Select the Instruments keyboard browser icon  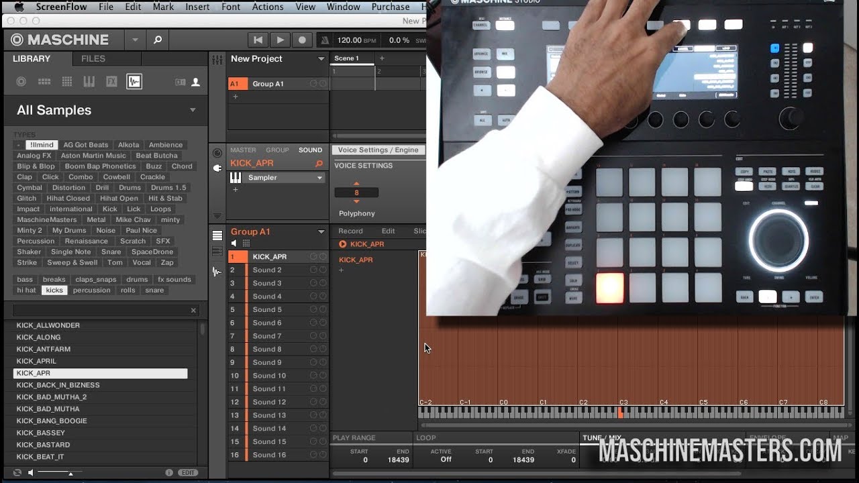coord(89,82)
